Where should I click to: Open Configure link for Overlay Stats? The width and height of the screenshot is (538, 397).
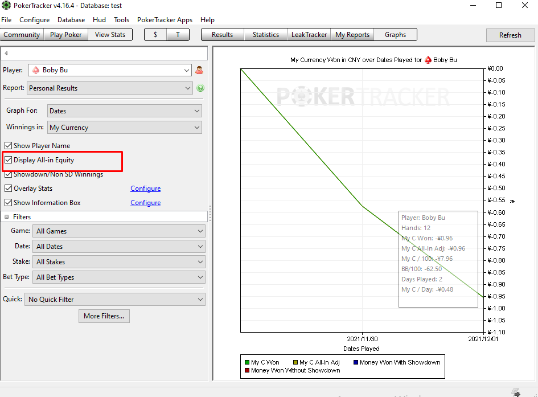[146, 189]
